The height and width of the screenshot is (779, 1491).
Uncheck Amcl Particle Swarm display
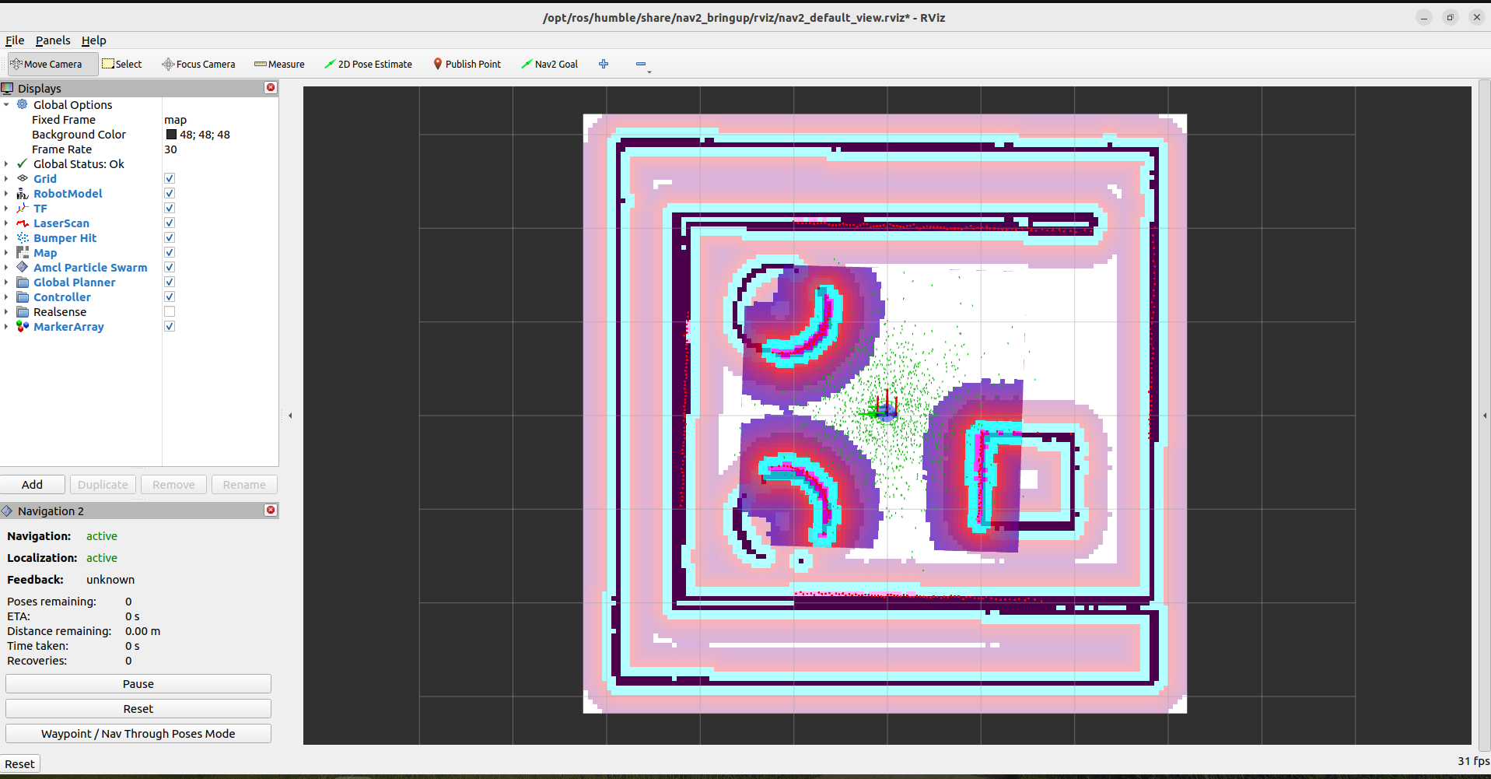[170, 267]
